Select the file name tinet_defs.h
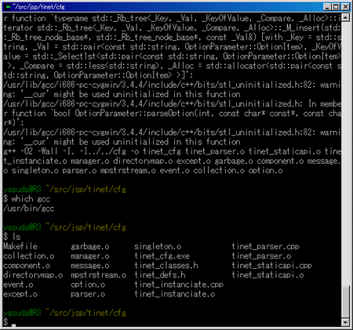Image resolution: width=353 pixels, height=330 pixels. pos(160,275)
